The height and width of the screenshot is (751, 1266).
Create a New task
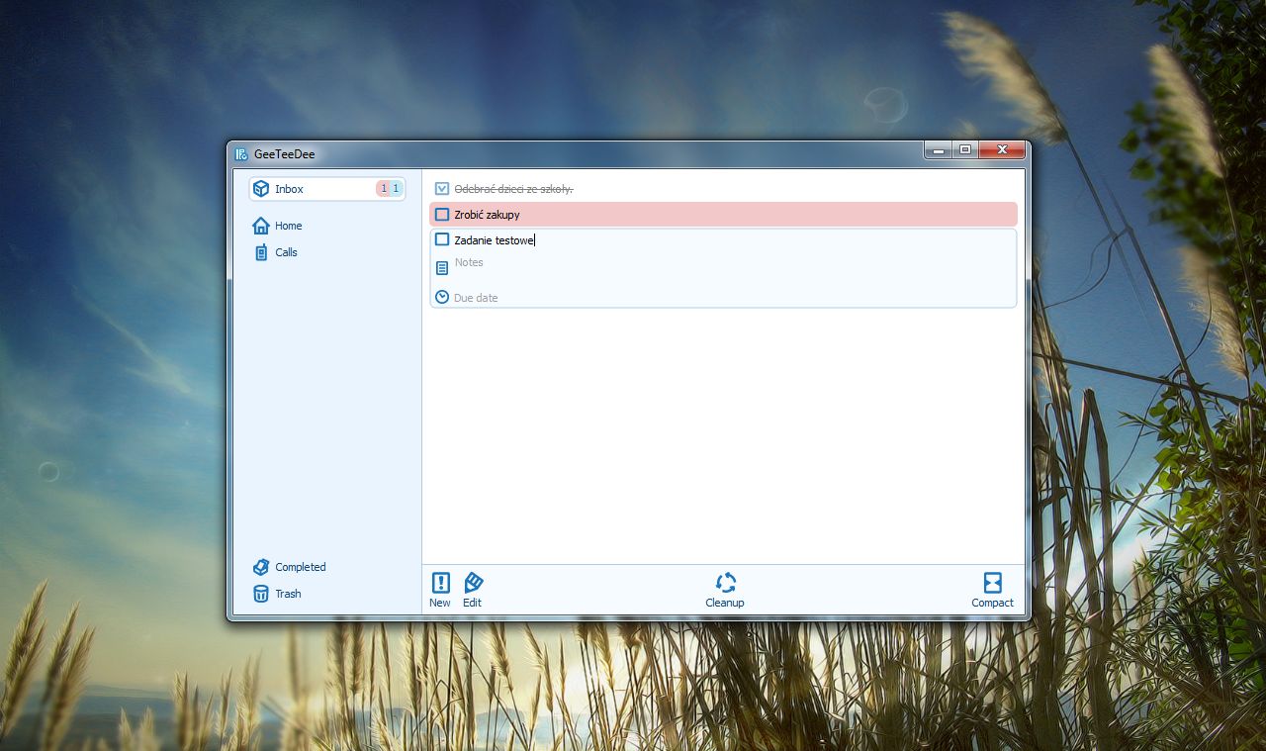pos(440,590)
